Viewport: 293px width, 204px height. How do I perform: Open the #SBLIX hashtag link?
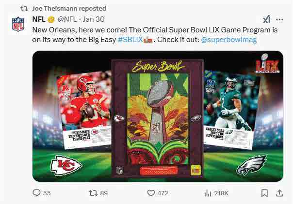click(x=130, y=40)
